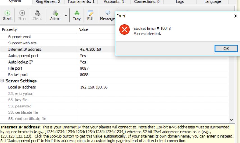240x143 pixels.
Task: Open the Accounts: 1 tab
Action: tap(114, 2)
